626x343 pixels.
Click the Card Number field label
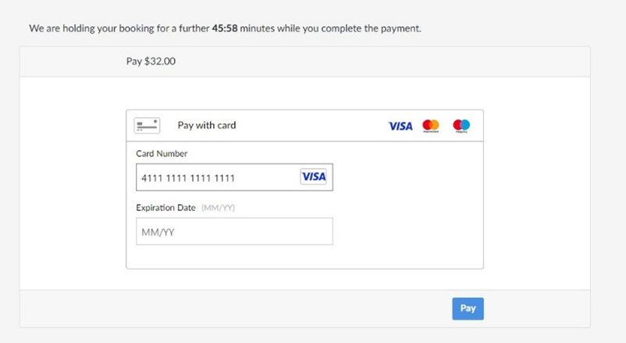pyautogui.click(x=162, y=154)
